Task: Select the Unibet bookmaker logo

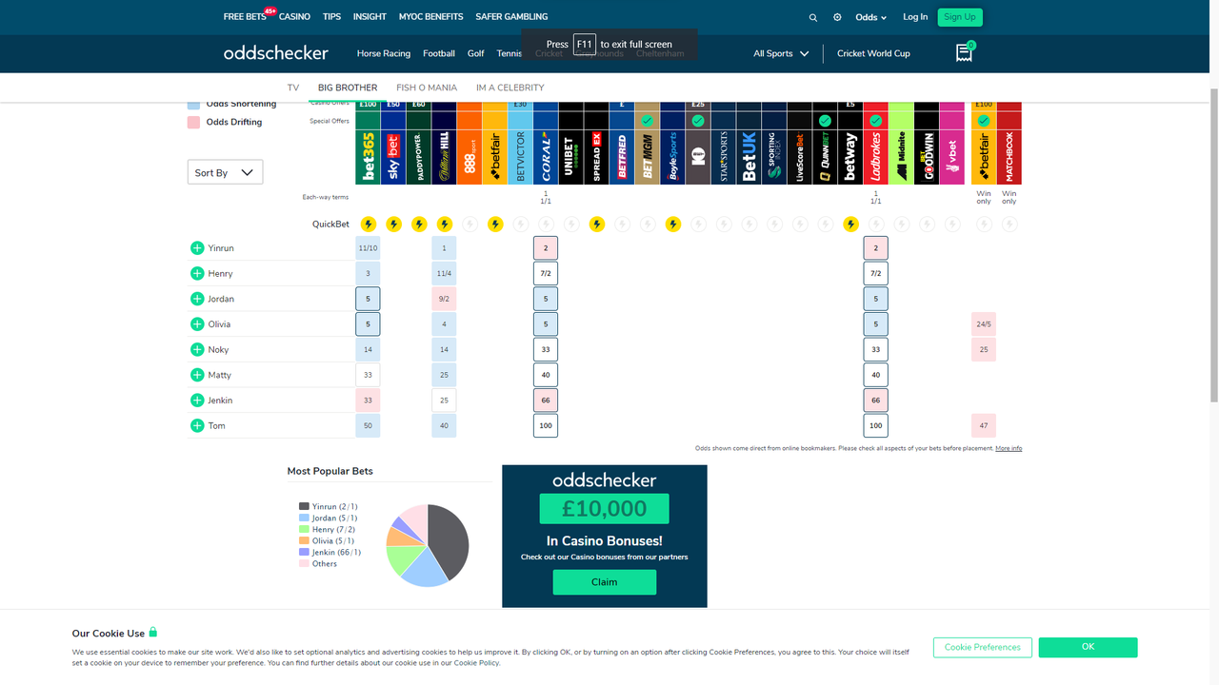Action: point(570,158)
